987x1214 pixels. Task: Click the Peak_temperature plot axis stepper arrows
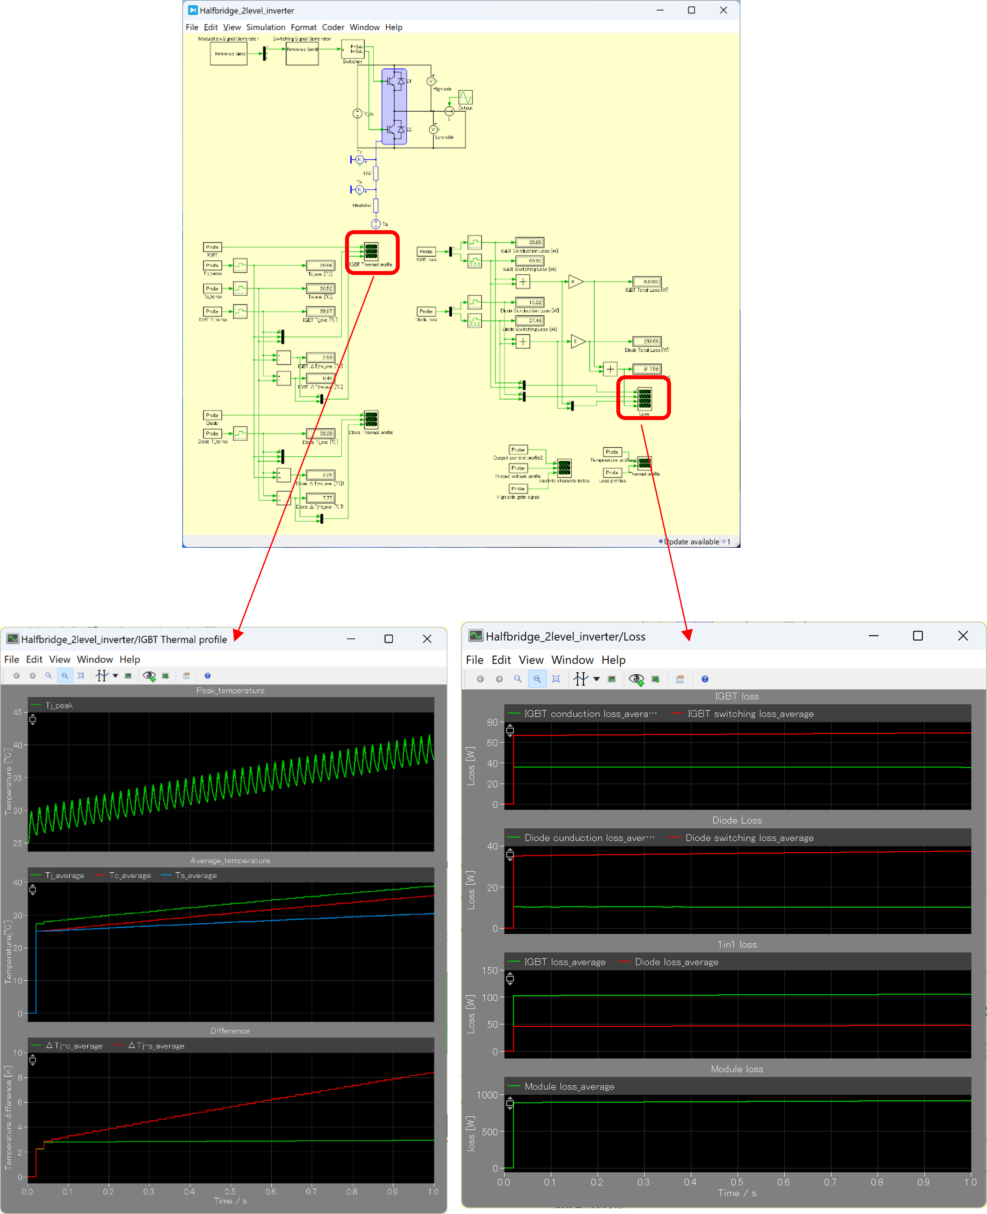click(x=33, y=720)
